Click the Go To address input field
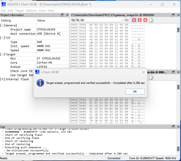Screen dimensions: 181x161 coord(103,20)
